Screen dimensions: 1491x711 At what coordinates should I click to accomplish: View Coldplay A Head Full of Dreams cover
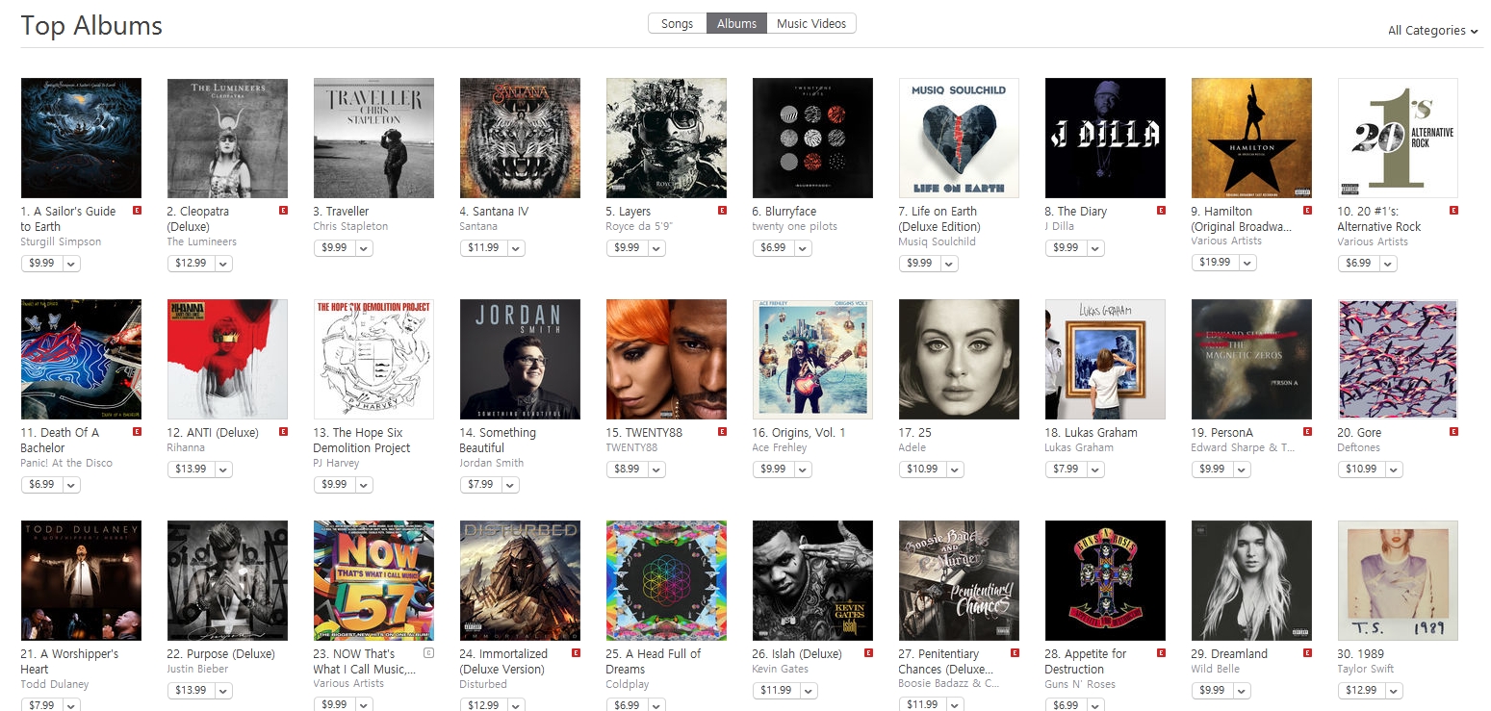(666, 580)
